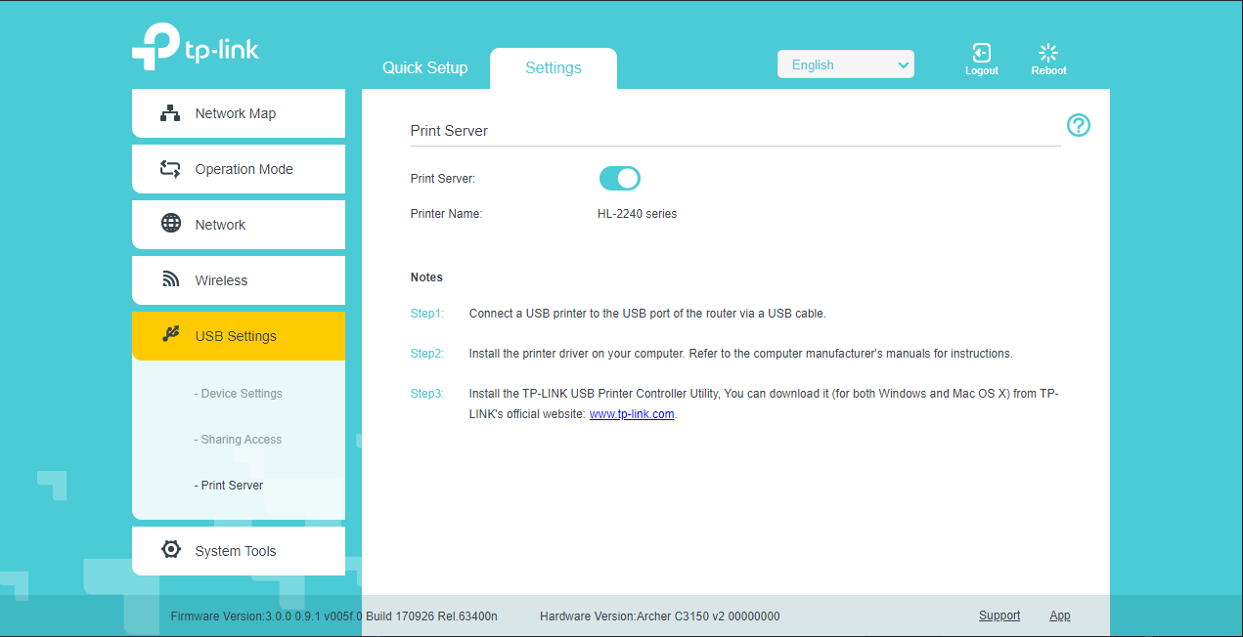1243x637 pixels.
Task: Open the Network menu label
Action: (x=221, y=225)
